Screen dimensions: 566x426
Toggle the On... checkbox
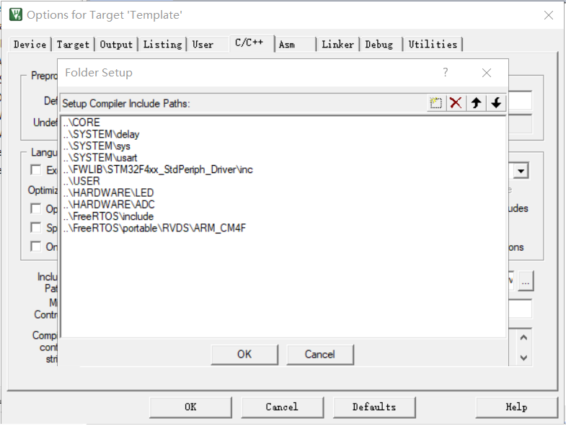36,247
